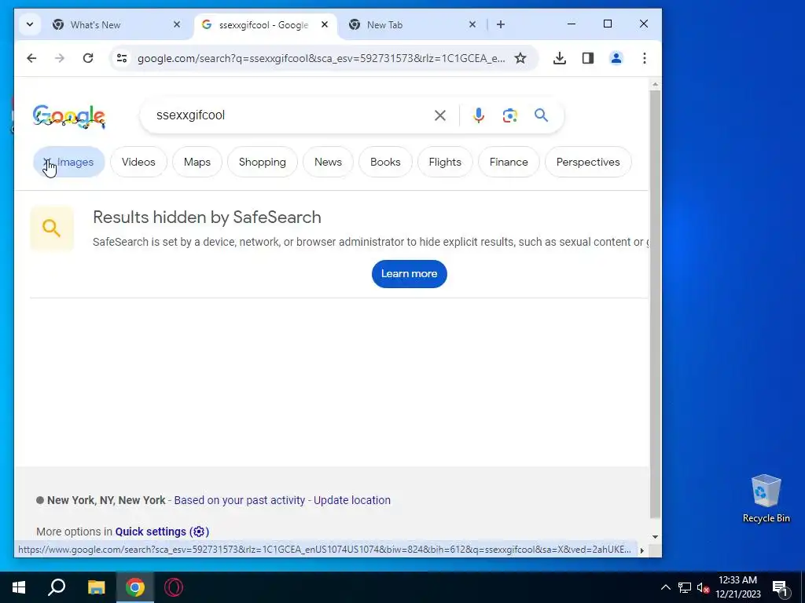The height and width of the screenshot is (603, 805).
Task: Open File Explorer from taskbar
Action: click(96, 587)
